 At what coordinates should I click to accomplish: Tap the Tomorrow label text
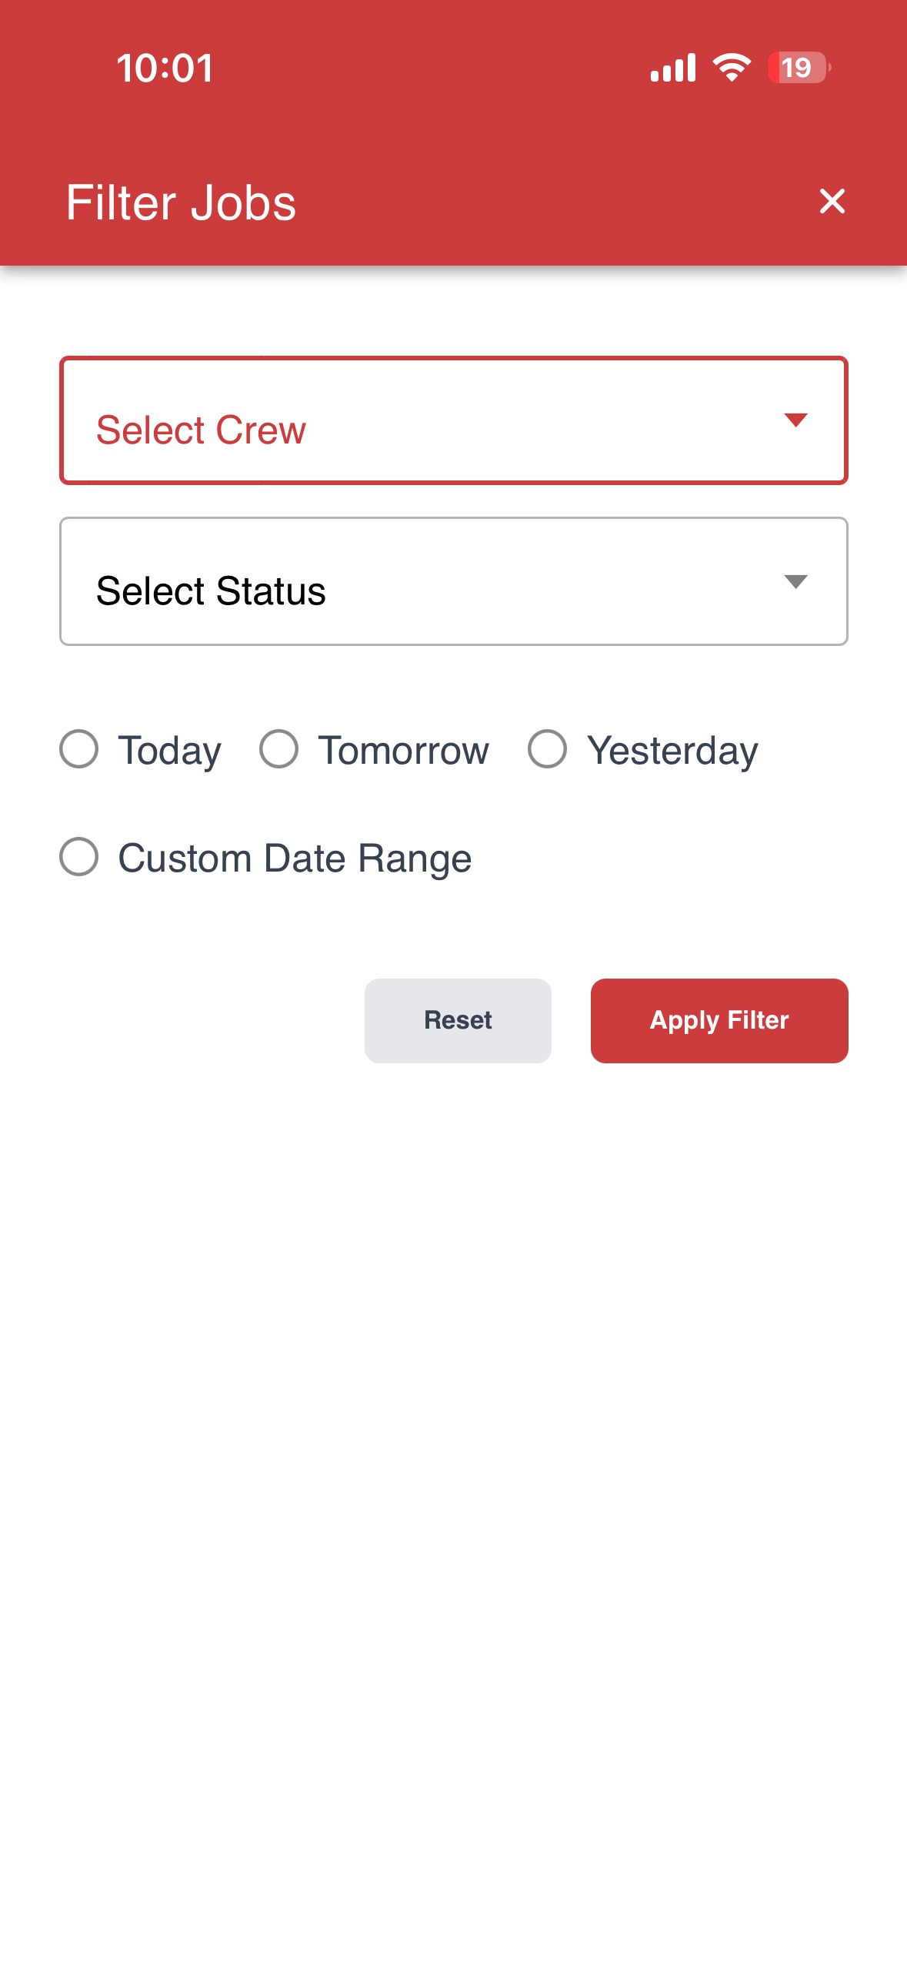404,751
